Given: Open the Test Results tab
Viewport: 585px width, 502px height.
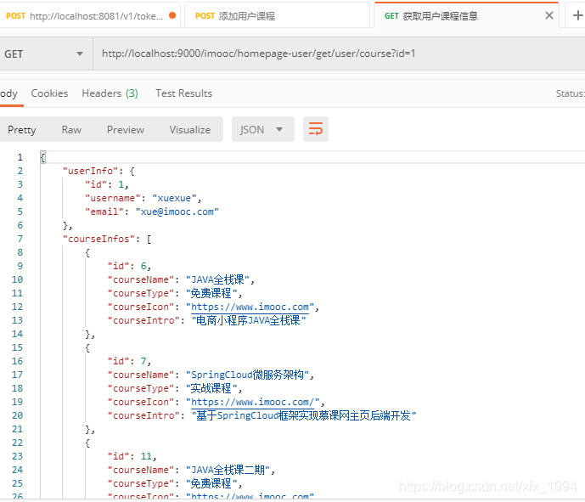Looking at the screenshot, I should pos(183,93).
